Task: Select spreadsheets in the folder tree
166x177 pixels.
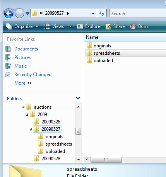Action: 59,144
